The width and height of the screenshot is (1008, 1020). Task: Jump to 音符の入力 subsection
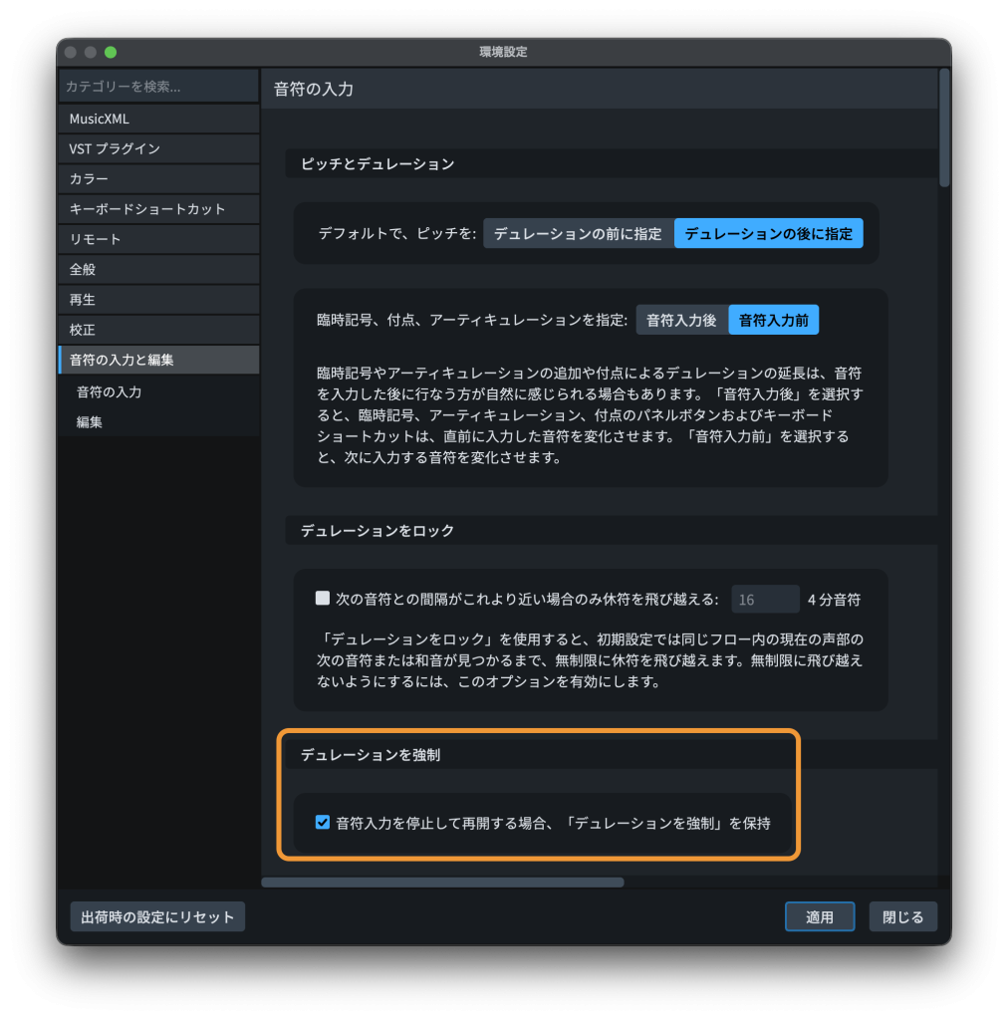[x=110, y=392]
